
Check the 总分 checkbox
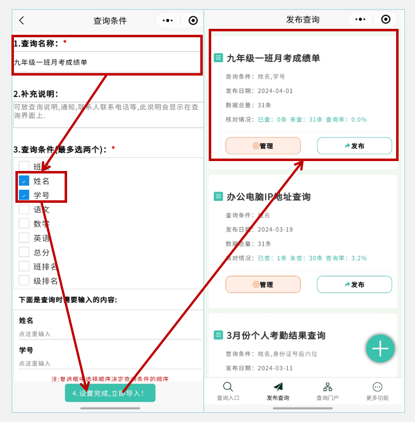pos(24,252)
